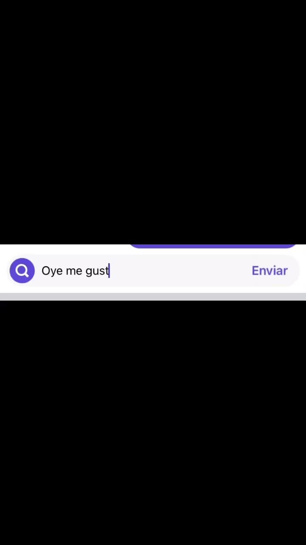Send the message with Enviar

pos(269,270)
